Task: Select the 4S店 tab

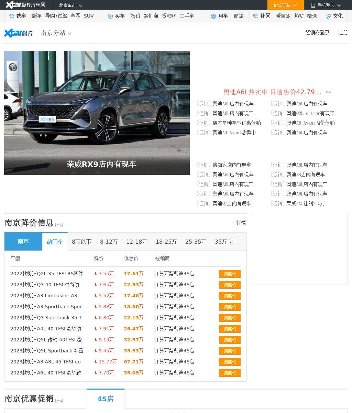Action: [x=105, y=399]
